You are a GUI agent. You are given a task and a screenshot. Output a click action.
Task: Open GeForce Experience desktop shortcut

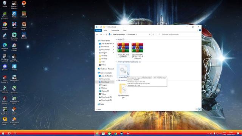coord(5,15)
